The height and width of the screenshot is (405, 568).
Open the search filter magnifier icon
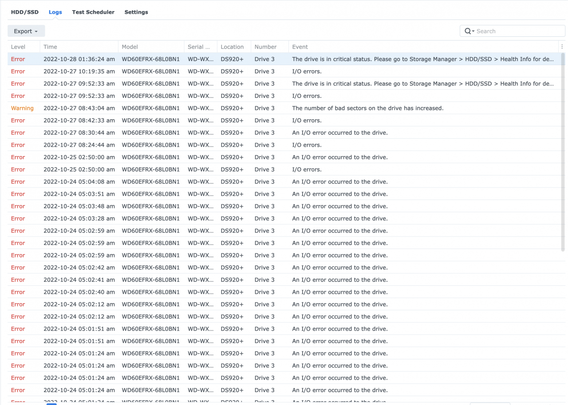(x=469, y=31)
